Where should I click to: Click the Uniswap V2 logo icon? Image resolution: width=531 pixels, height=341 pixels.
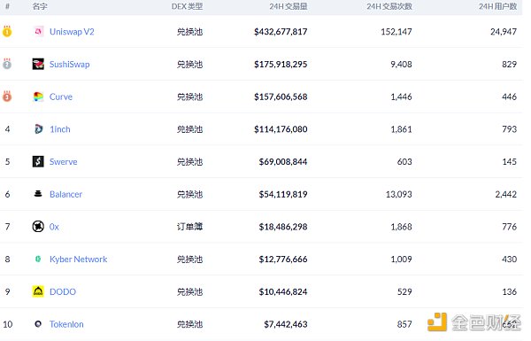(38, 32)
